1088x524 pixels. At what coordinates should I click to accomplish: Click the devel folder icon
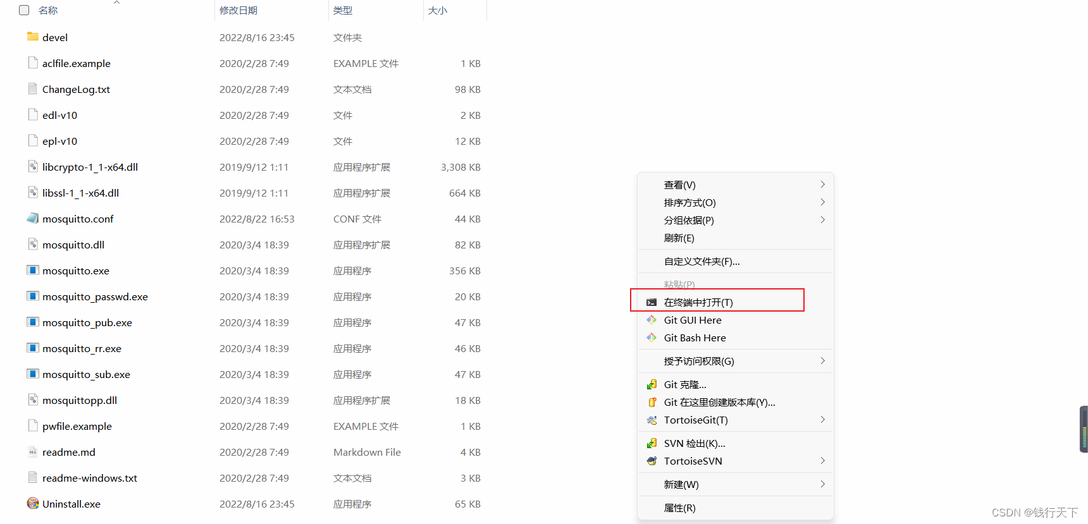33,37
